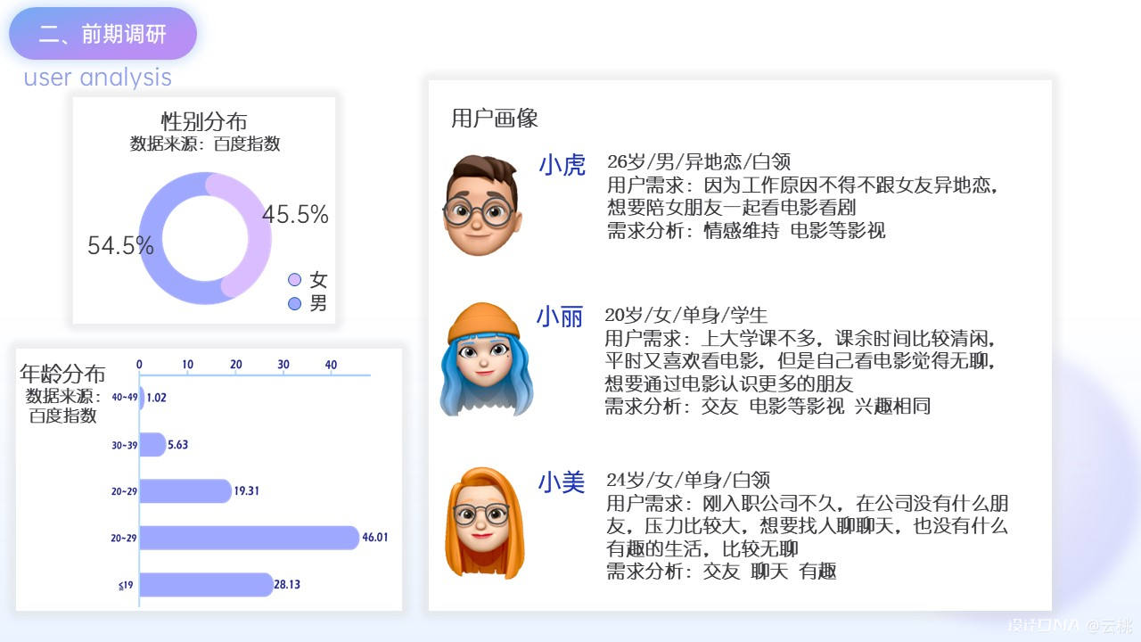Click the bar valued 19.31
Viewport: 1141px width, 642px height.
pos(185,490)
